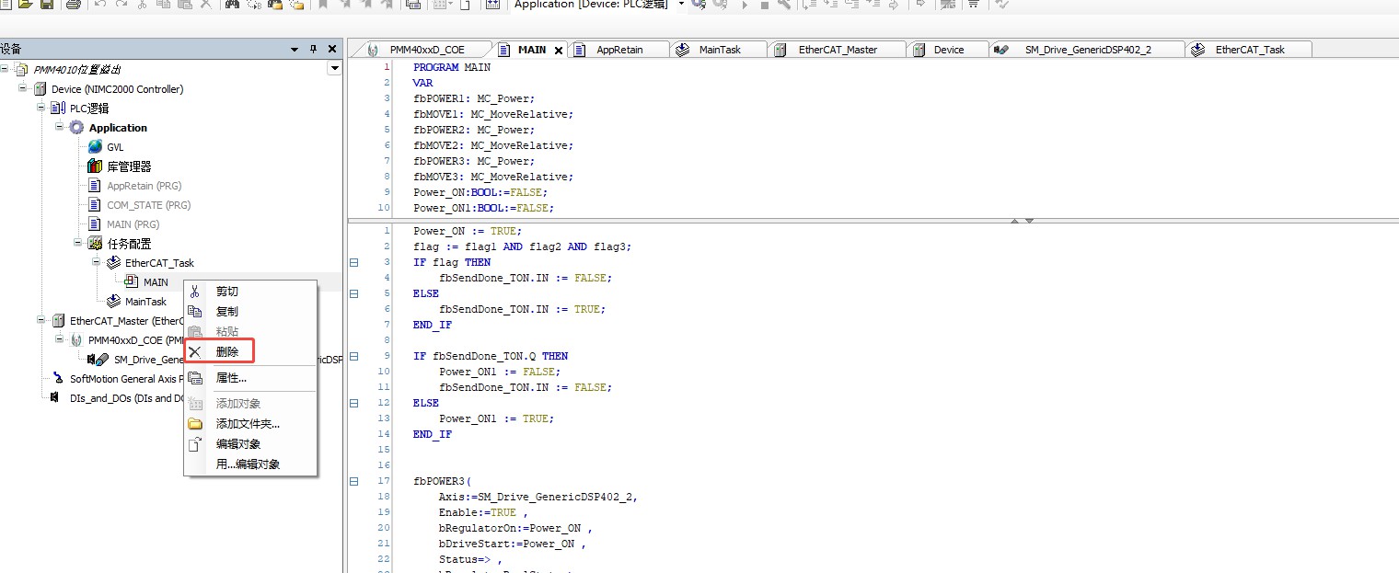The image size is (1399, 573).
Task: Collapse the Device (NIMC2000 Controller) node
Action: click(x=23, y=89)
